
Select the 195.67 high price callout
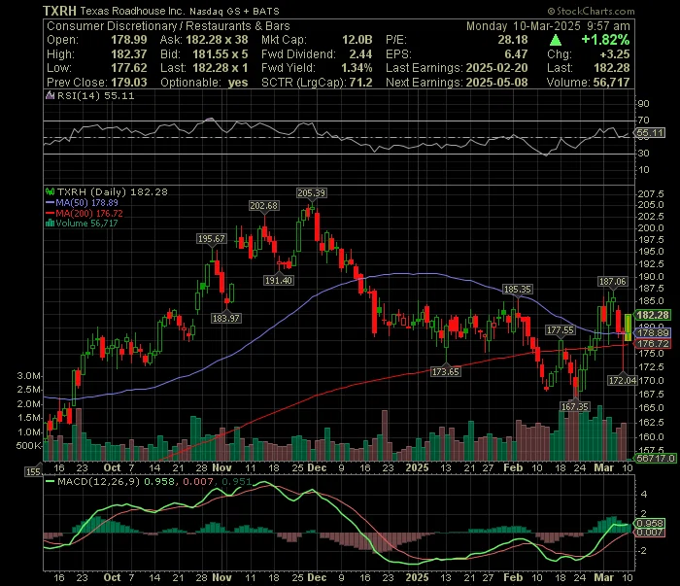point(211,238)
